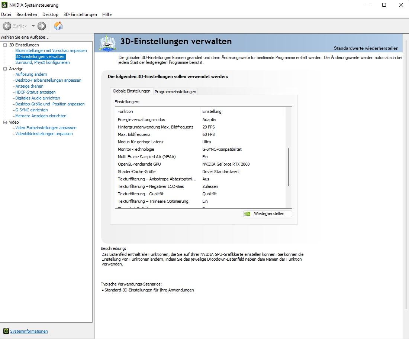The image size is (409, 339).
Task: Select the Max. Bildfrequenz row
Action: 200,134
